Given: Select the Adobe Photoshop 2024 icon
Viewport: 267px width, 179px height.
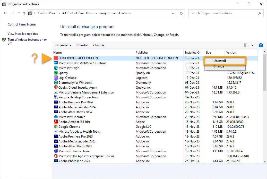Looking at the screenshot, I should coord(56,161).
